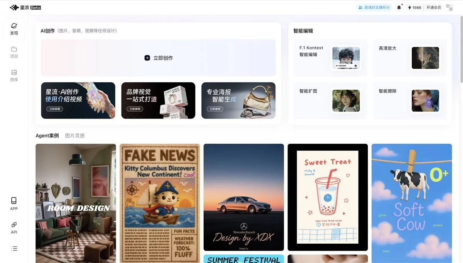Open the F.1 Kontext 智能编辑 tool

(x=330, y=58)
